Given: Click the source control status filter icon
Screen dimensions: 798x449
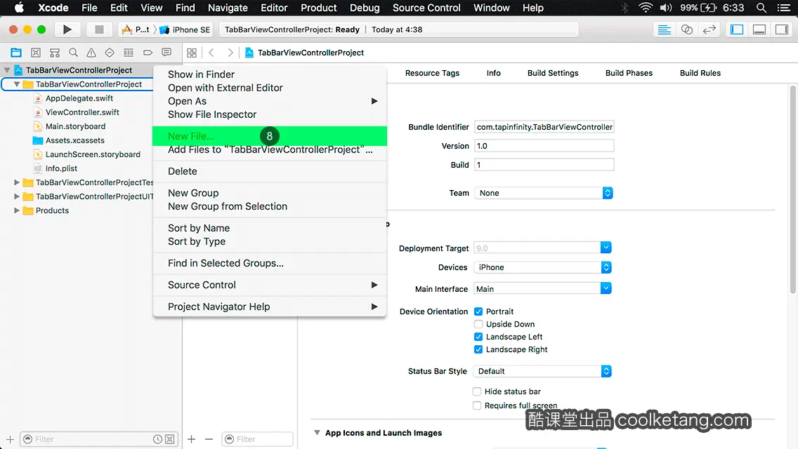Looking at the screenshot, I should pos(170,439).
